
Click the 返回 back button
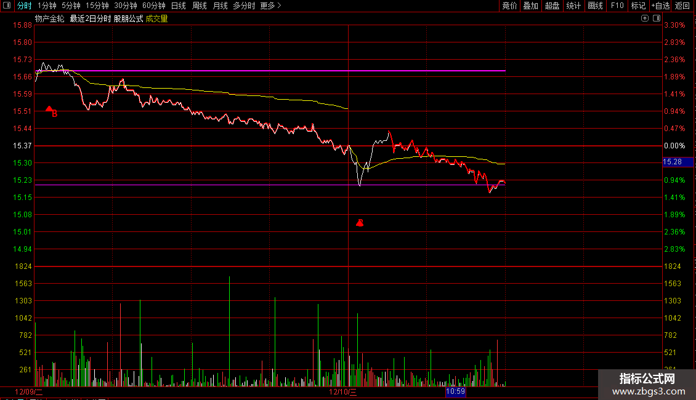click(x=682, y=6)
